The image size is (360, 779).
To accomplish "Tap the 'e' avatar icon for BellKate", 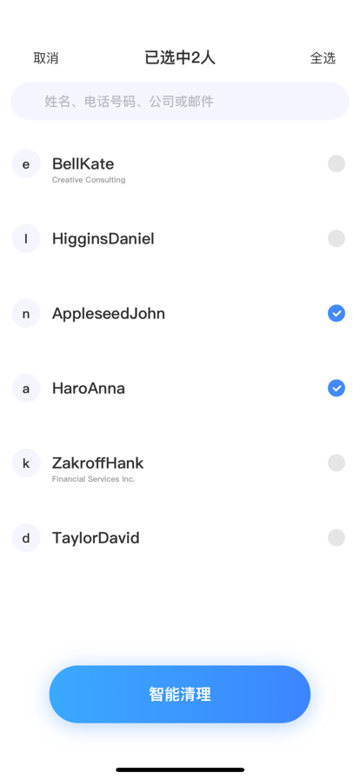I will coord(26,164).
